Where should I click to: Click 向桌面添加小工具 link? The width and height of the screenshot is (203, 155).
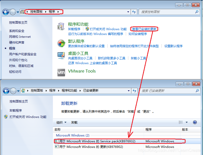point(80,58)
